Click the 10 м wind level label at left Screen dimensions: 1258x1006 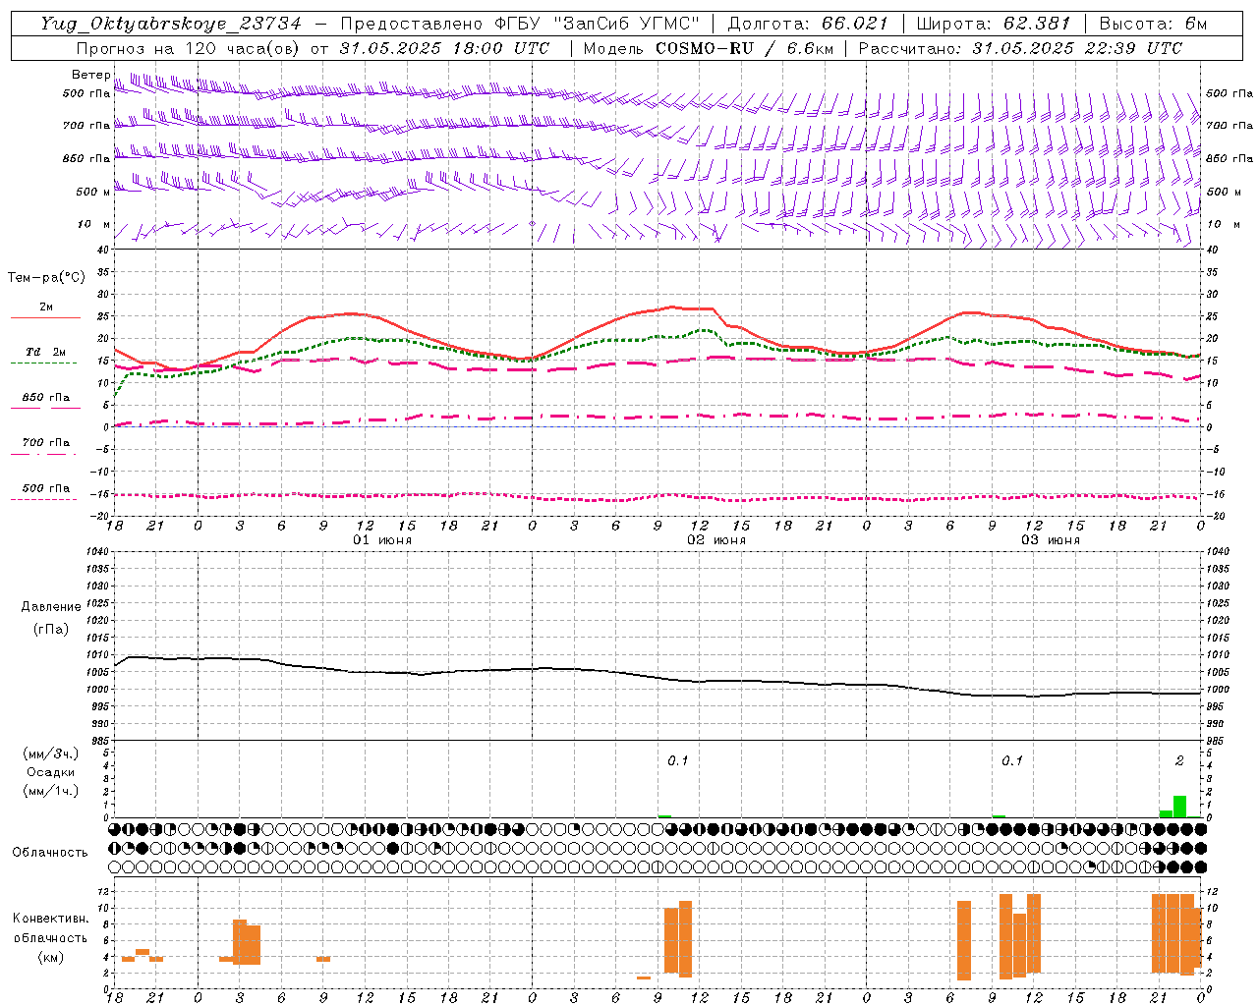pos(93,224)
